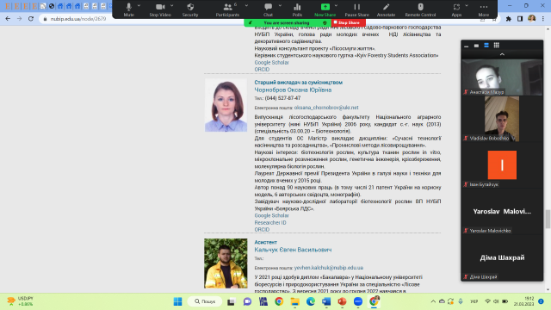Click the red Stop Share button

pyautogui.click(x=348, y=22)
